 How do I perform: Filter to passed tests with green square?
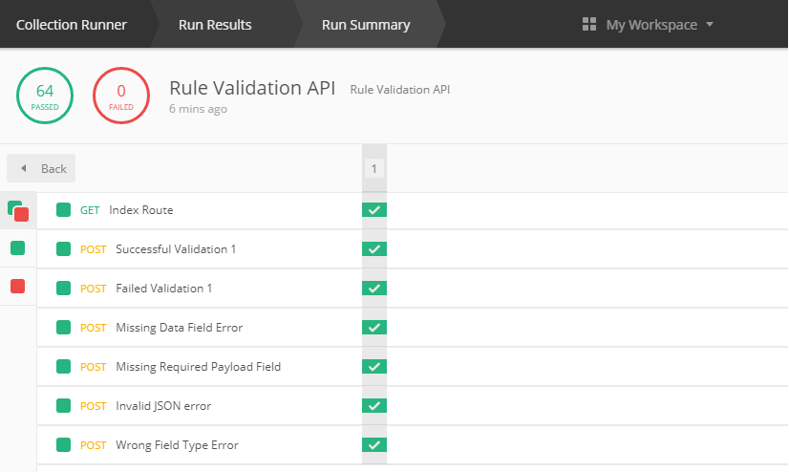click(17, 248)
